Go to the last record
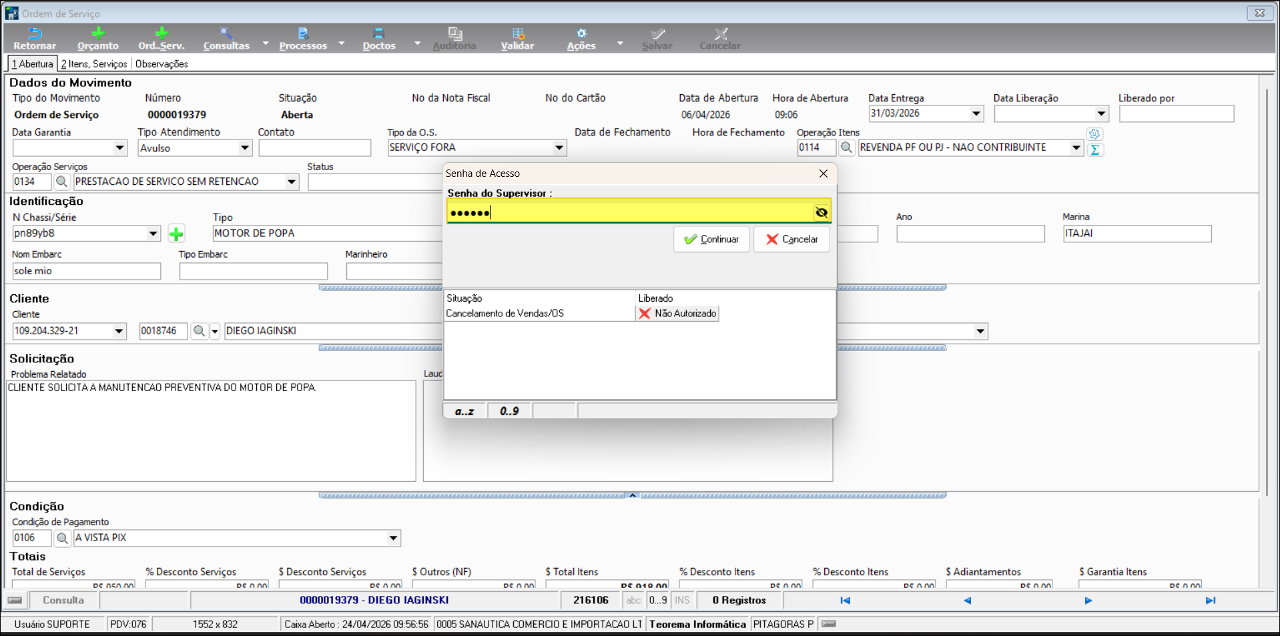Image resolution: width=1280 pixels, height=636 pixels. 1210,601
